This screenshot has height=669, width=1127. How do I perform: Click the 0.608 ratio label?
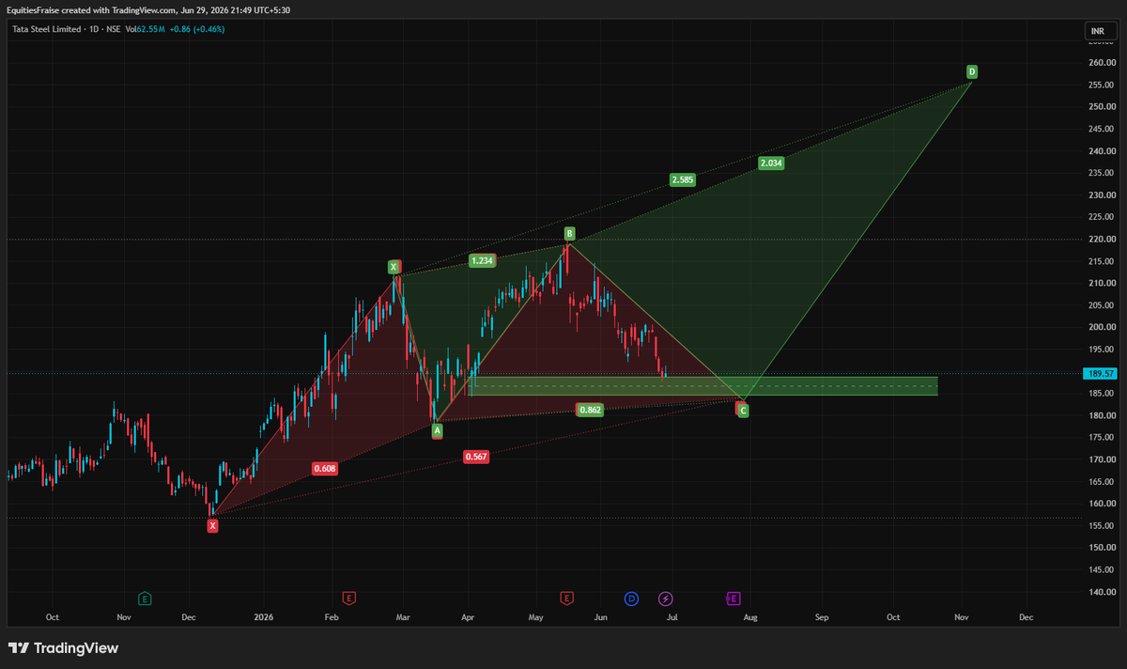pos(325,468)
